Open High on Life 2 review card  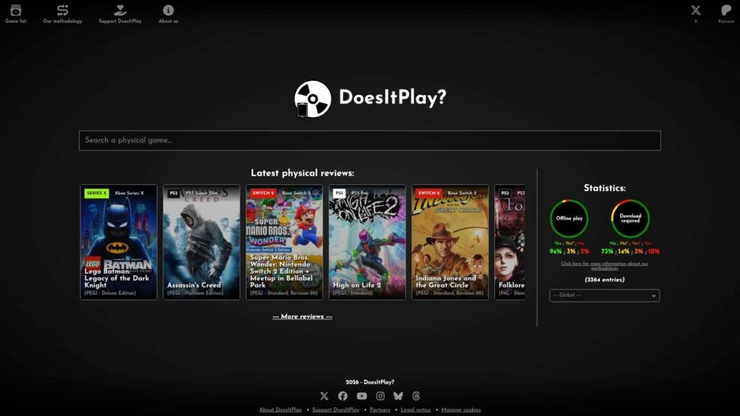pos(367,242)
